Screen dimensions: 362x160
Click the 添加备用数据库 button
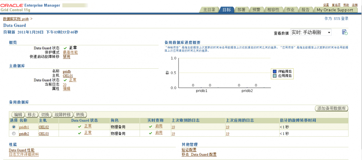[x=332, y=108]
